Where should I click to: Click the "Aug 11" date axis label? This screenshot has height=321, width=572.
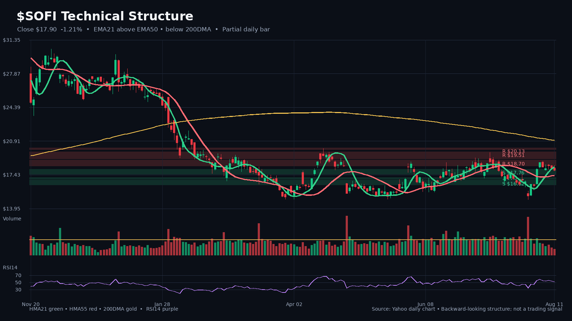coord(554,304)
